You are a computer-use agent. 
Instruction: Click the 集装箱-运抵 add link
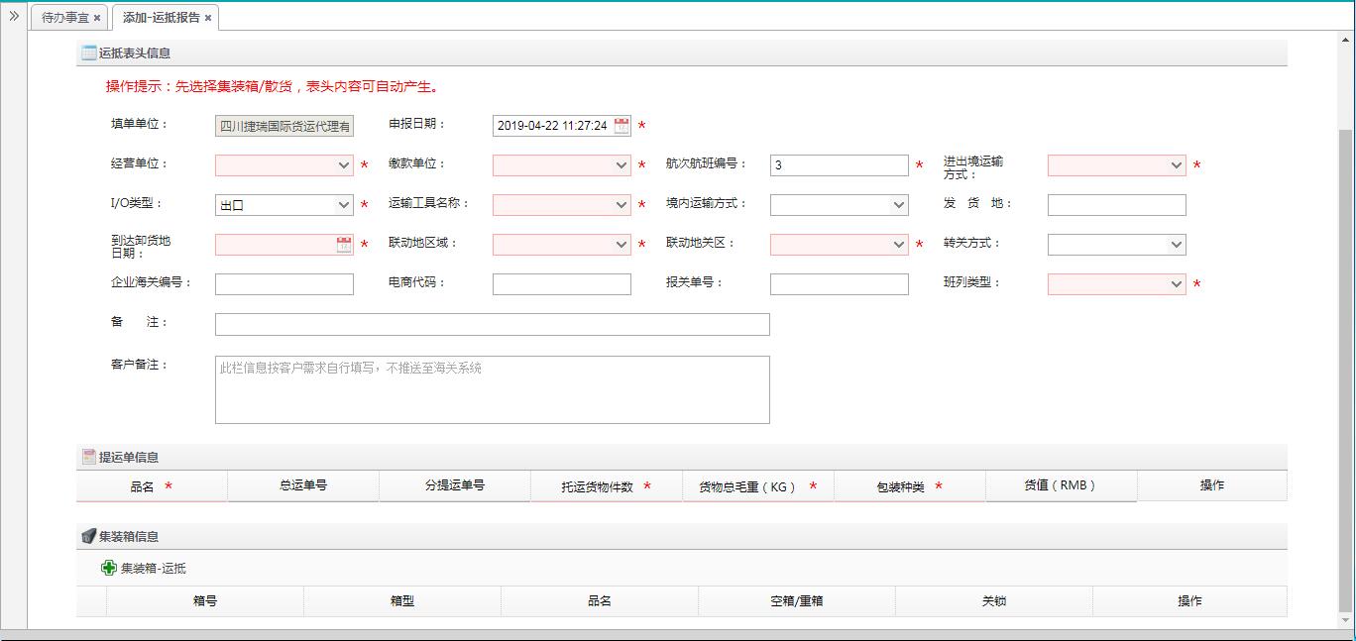coord(153,569)
